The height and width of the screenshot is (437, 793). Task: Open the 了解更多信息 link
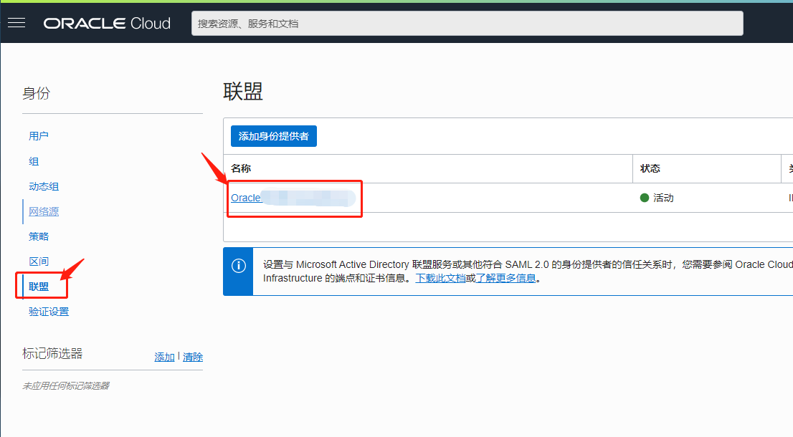click(505, 278)
